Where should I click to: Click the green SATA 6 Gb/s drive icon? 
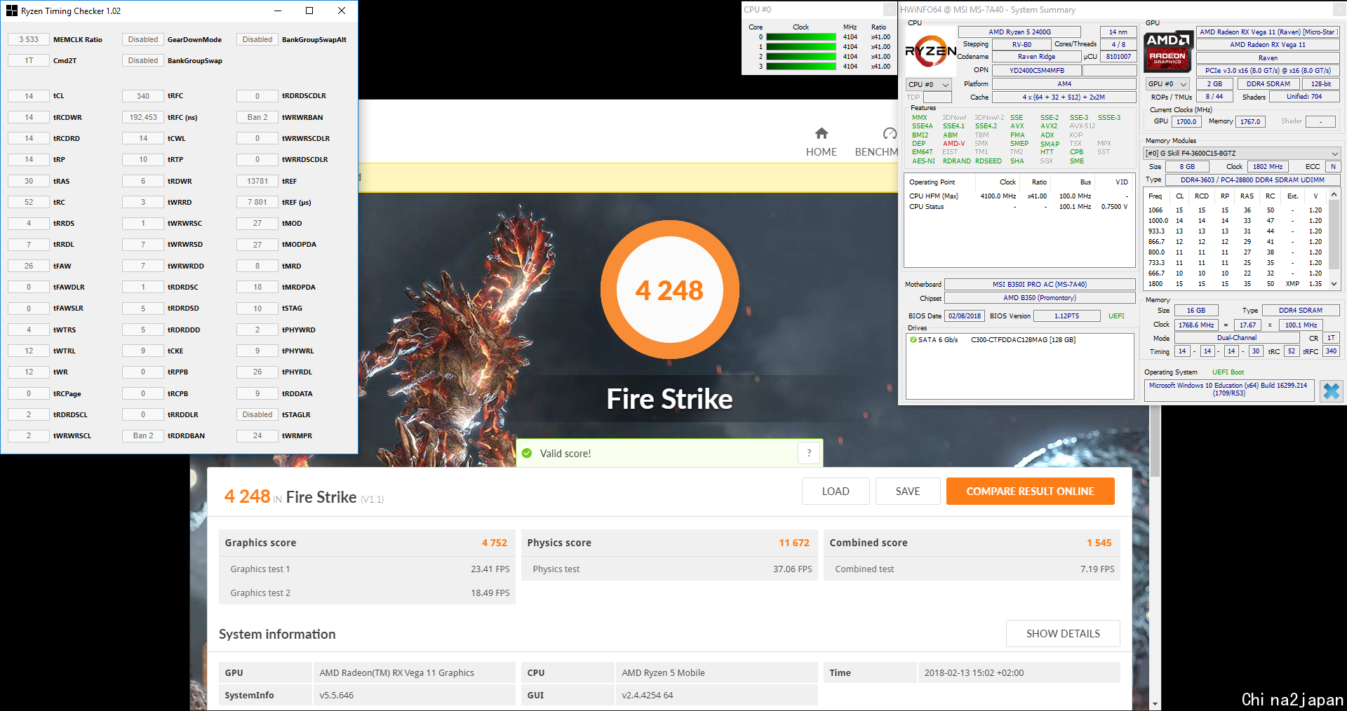913,340
